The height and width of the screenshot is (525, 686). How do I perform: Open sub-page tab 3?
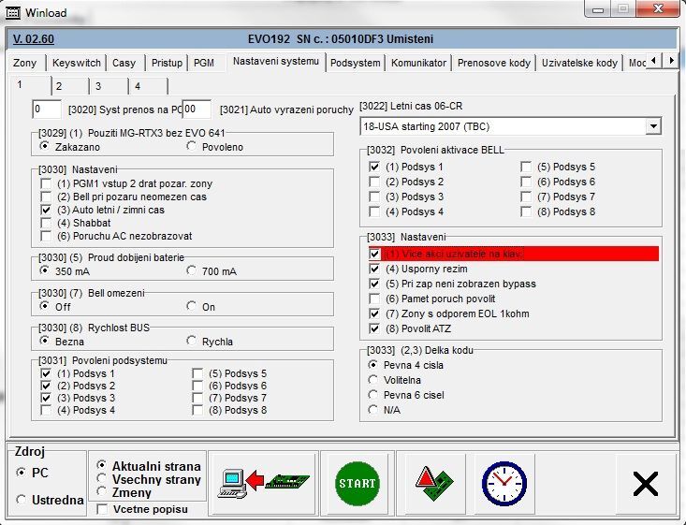(97, 86)
